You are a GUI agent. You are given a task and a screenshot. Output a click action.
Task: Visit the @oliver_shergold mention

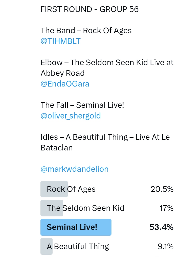pyautogui.click(x=71, y=116)
